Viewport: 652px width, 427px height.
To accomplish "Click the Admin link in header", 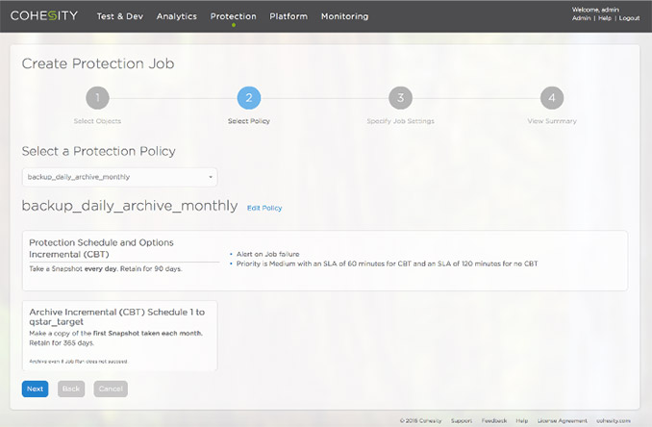I will [x=581, y=18].
